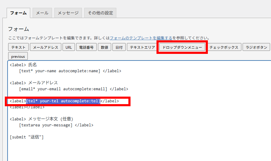Insert a 日付 field tag
This screenshot has height=161, width=271.
click(119, 47)
